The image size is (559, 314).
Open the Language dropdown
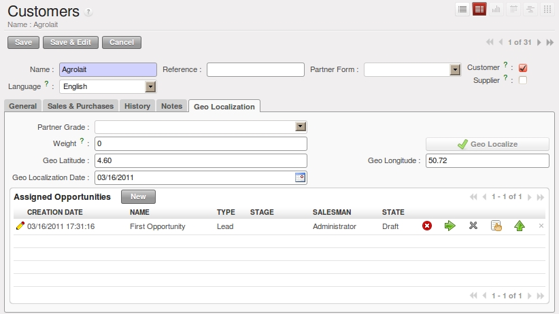click(151, 86)
